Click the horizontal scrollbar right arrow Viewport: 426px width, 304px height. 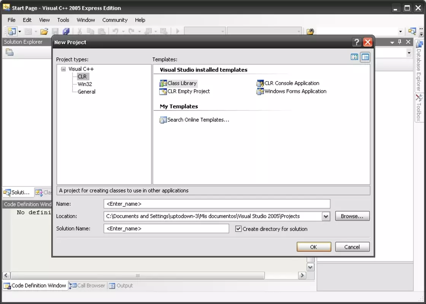point(302,275)
